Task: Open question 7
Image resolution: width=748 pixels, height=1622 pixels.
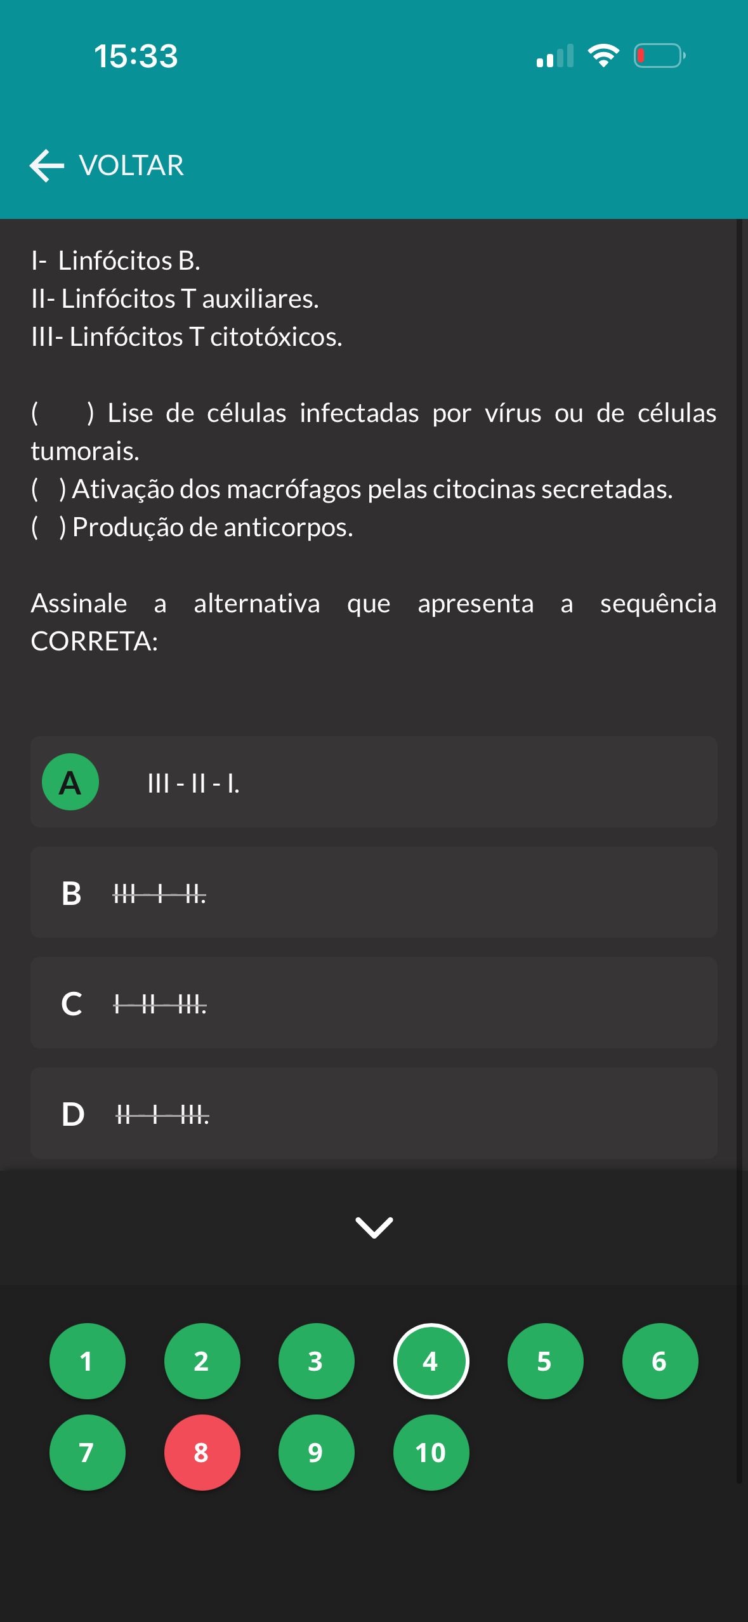Action: click(87, 1453)
